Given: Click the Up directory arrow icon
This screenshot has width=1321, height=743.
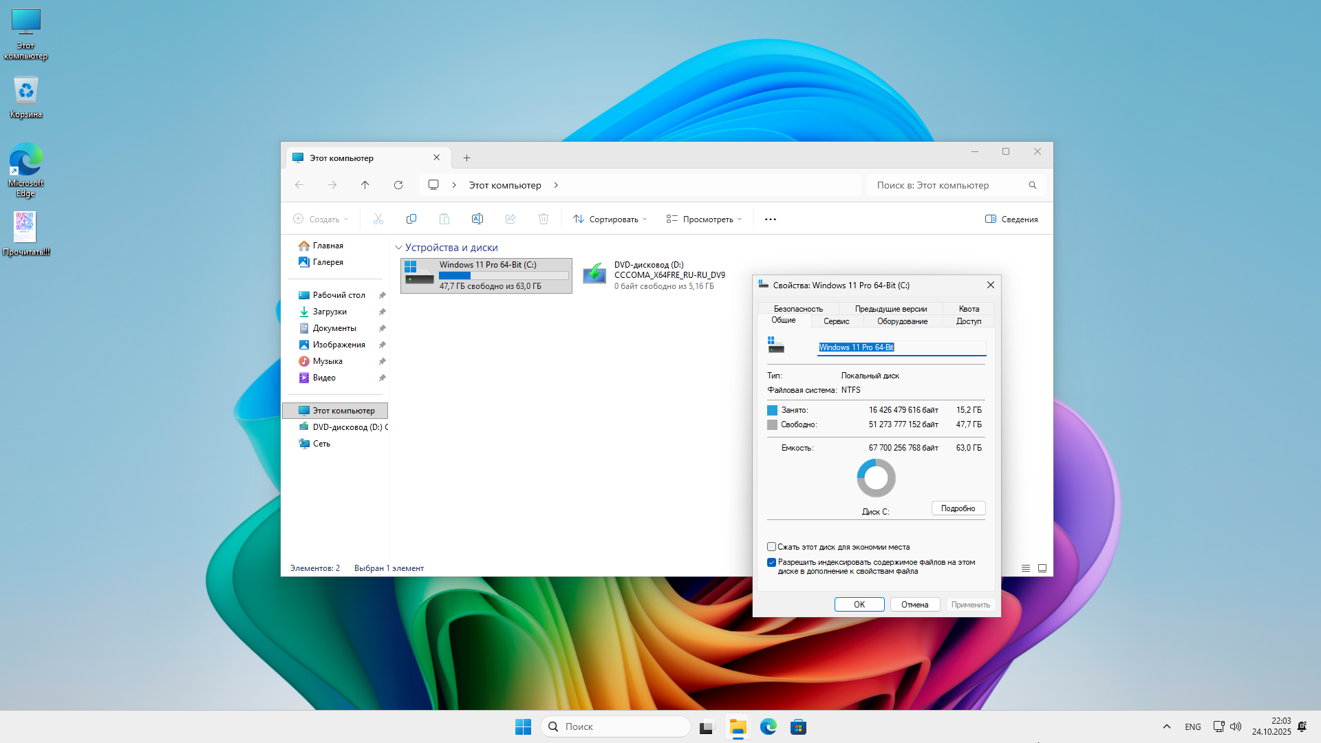Looking at the screenshot, I should [x=365, y=185].
